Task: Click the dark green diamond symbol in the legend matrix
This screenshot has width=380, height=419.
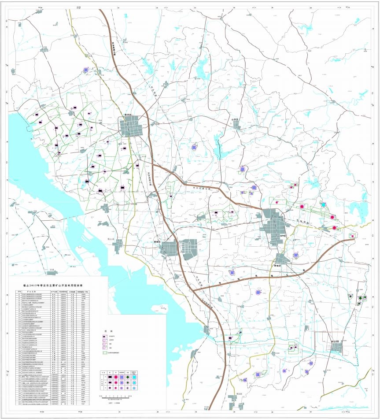Action: pos(128,377)
